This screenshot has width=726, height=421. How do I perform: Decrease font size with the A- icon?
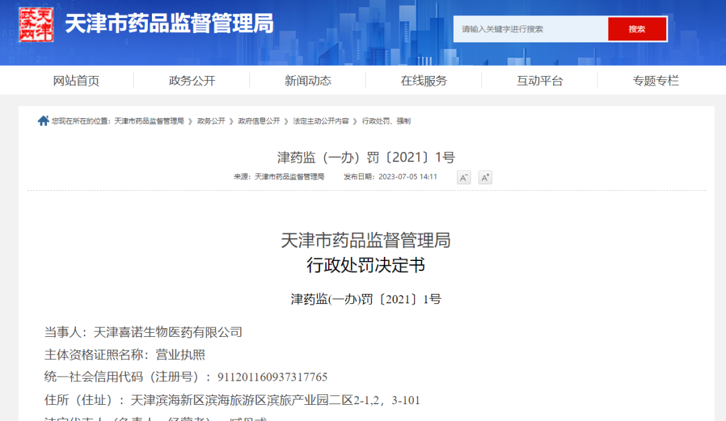point(464,178)
